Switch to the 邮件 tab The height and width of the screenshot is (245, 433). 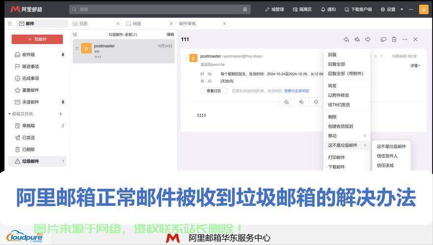point(42,24)
